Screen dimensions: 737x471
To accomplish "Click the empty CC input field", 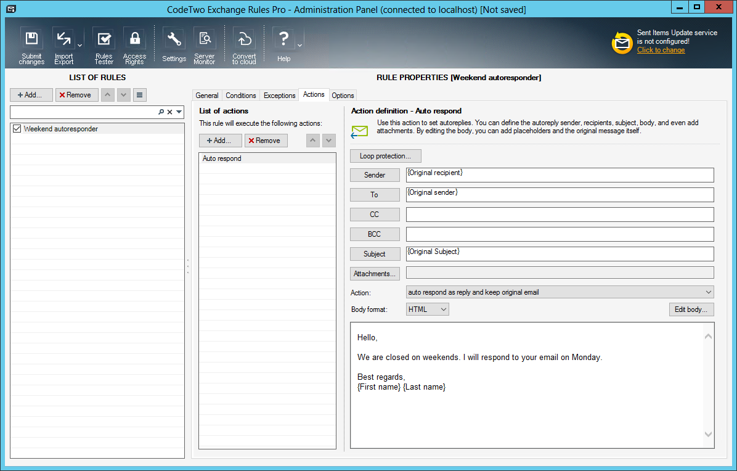I will point(560,215).
